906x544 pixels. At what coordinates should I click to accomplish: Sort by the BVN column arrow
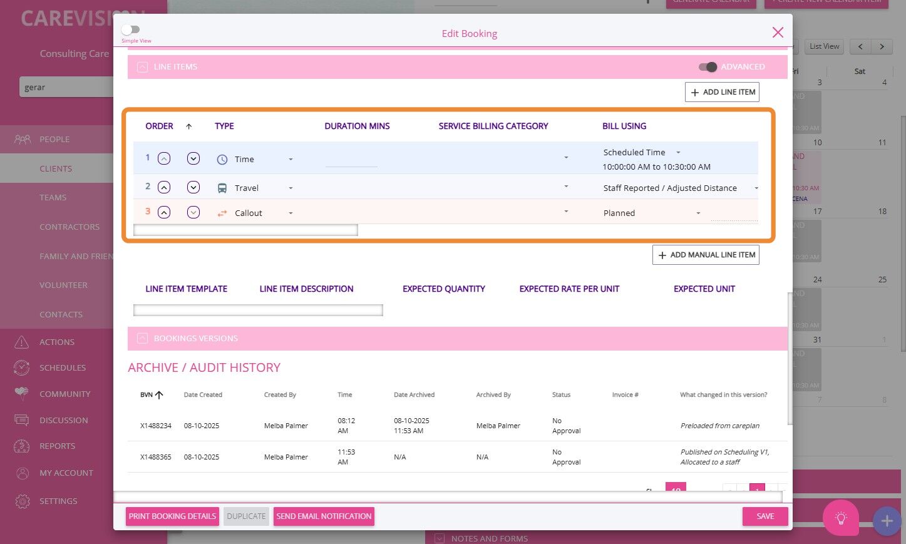[x=159, y=395]
